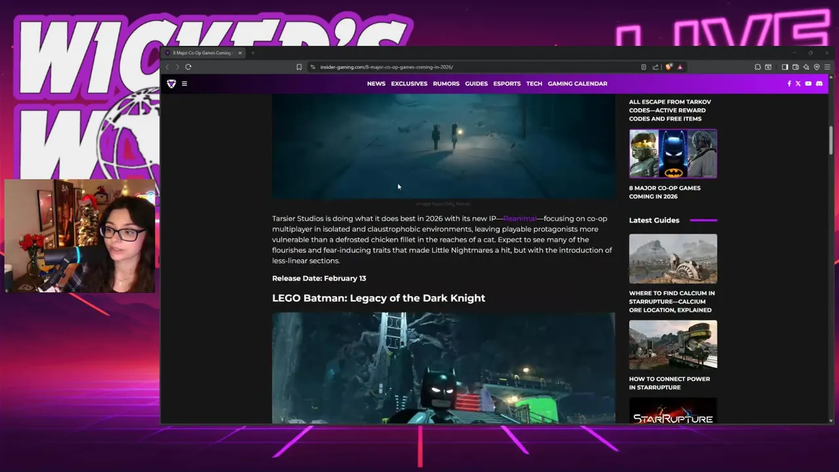839x472 pixels.
Task: Open the GUIDES menu item
Action: 477,84
